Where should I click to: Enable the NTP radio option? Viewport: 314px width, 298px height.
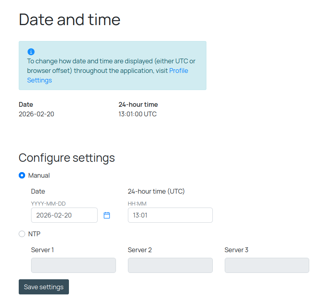[x=22, y=234]
